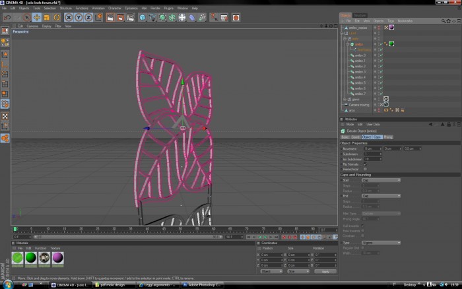Click the green material tag on amlzo

(391, 44)
